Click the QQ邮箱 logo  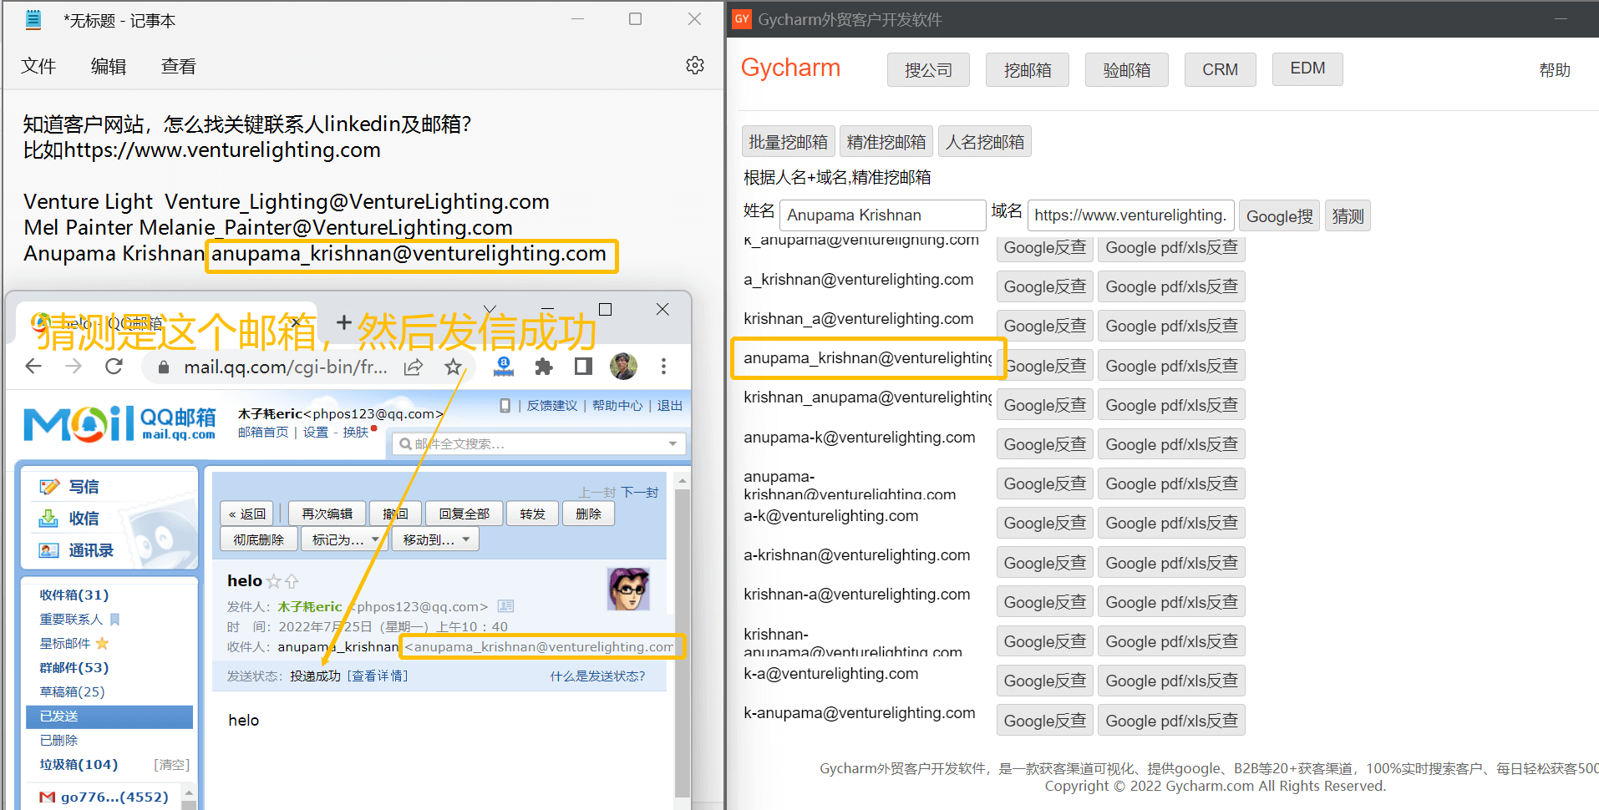(119, 423)
